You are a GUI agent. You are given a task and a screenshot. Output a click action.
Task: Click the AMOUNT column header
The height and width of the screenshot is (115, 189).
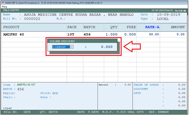(178, 27)
